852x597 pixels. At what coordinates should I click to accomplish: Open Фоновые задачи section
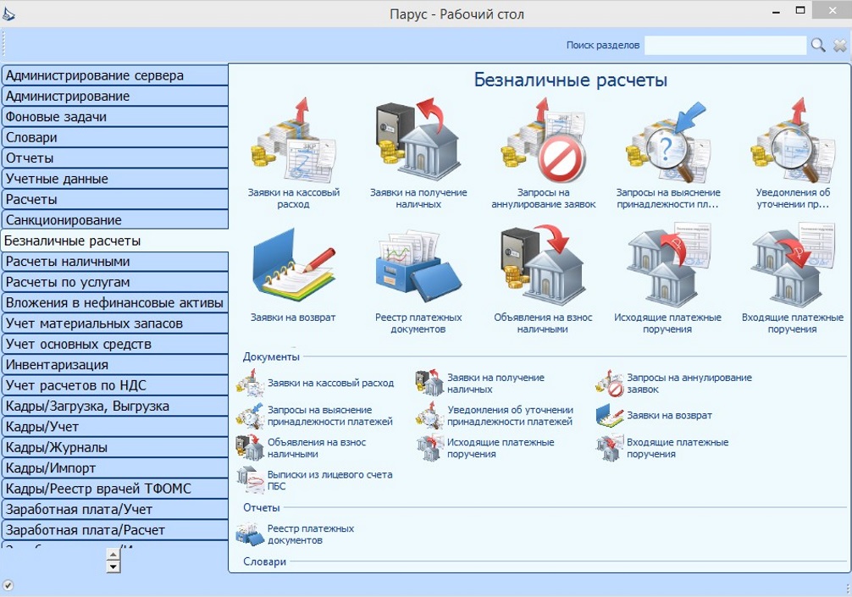[114, 117]
